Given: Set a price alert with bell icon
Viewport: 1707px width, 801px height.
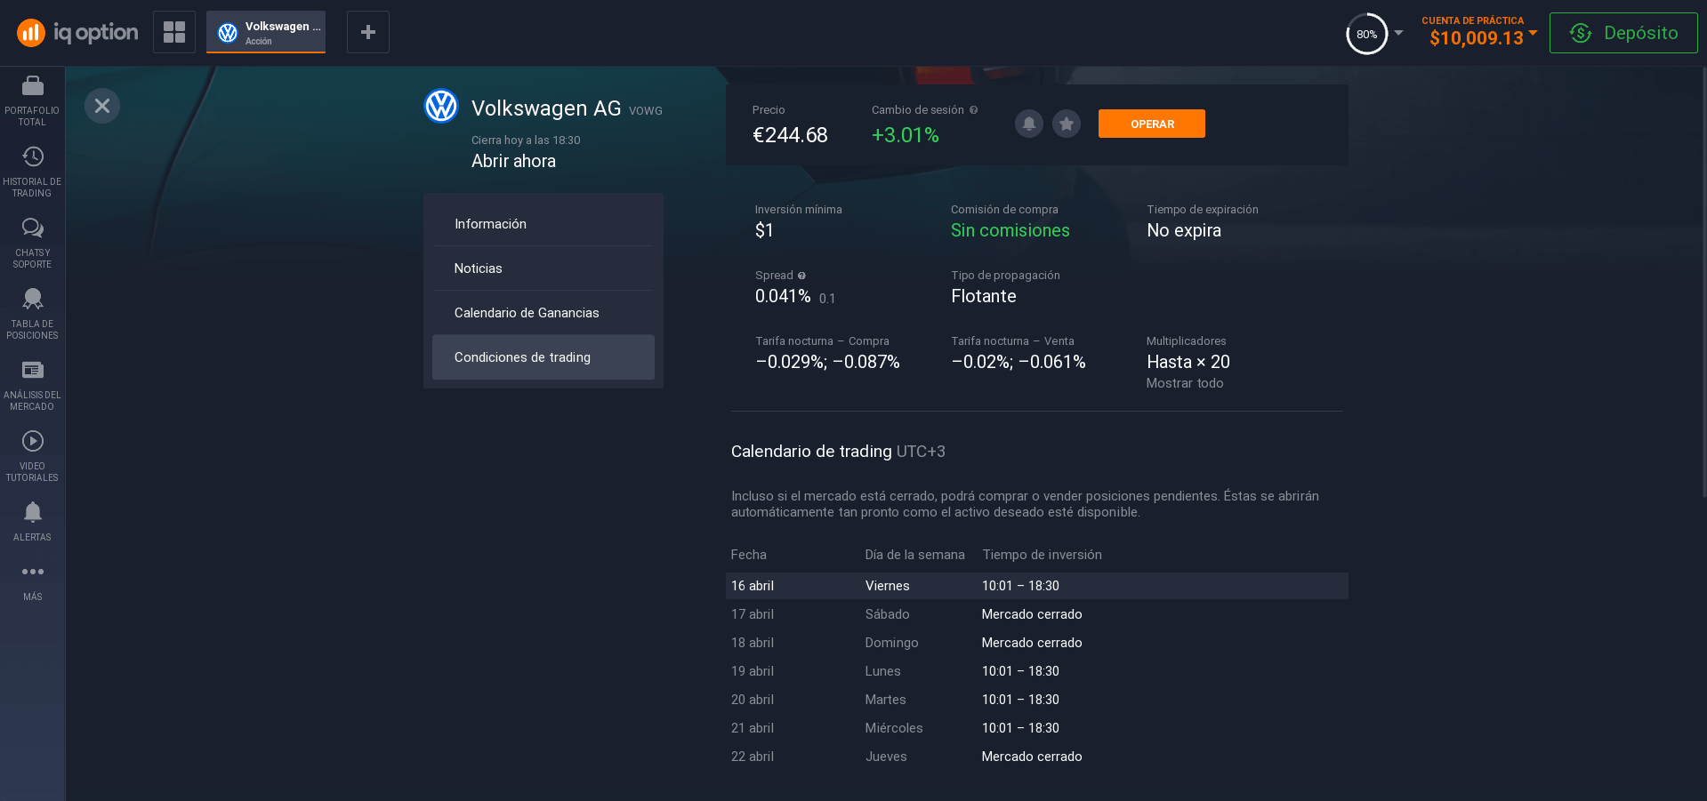Looking at the screenshot, I should 1029,124.
